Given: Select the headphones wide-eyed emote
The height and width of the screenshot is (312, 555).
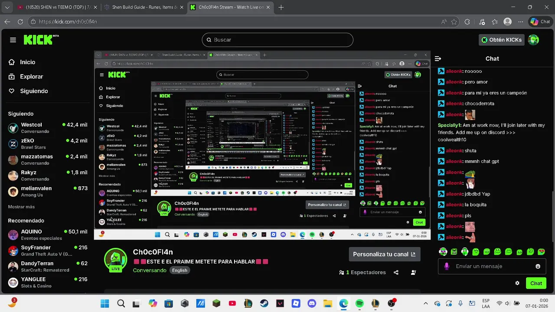Looking at the screenshot, I should (443, 252).
